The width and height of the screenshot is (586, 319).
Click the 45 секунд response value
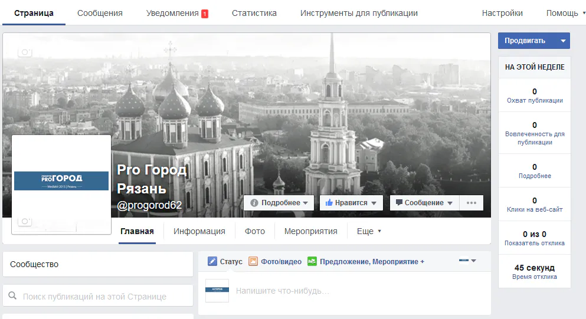tap(535, 268)
